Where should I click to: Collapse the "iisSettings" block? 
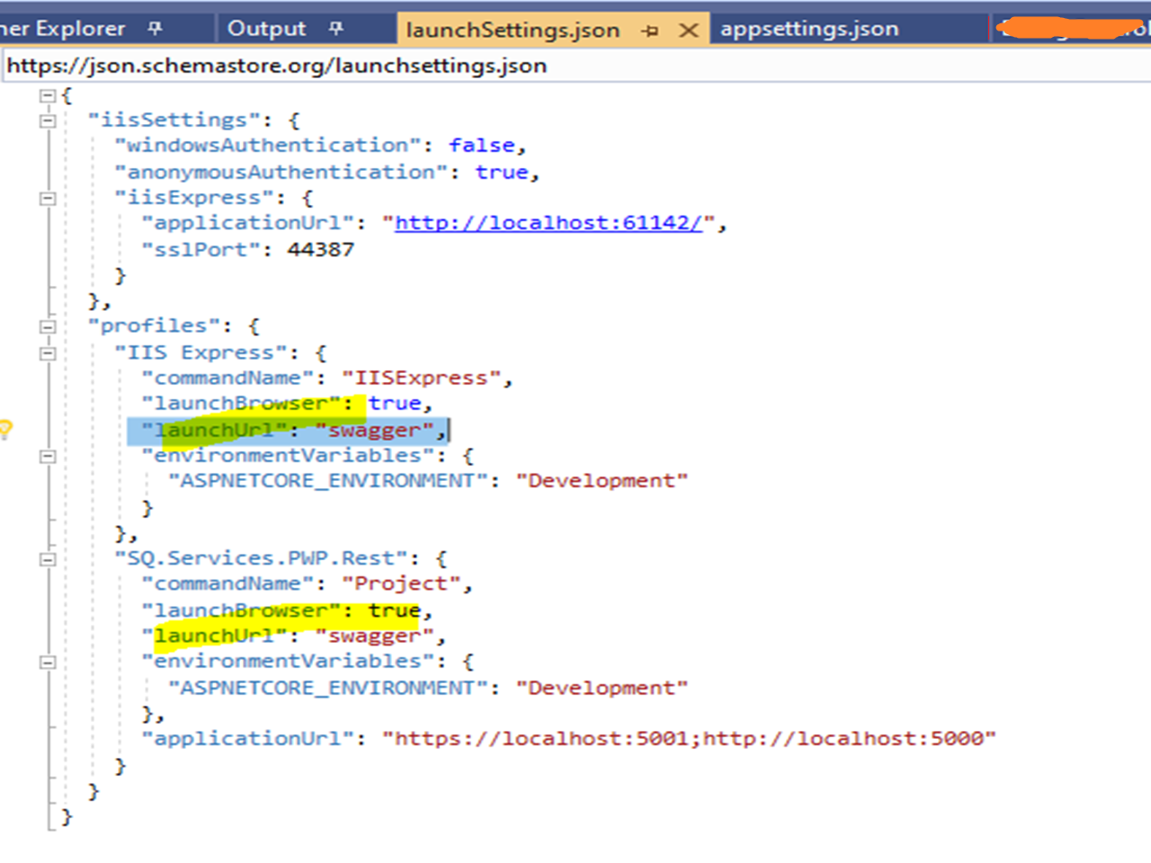(48, 120)
